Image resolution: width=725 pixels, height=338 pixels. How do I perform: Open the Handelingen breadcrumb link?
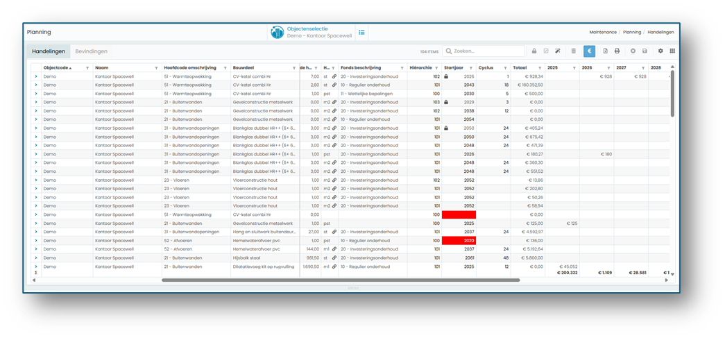point(660,33)
